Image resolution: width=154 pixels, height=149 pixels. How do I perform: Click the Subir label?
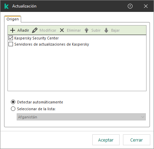(96, 30)
